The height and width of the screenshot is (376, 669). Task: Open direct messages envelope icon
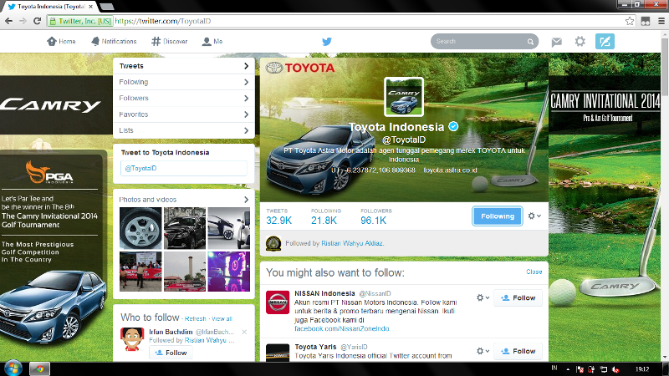pos(557,41)
